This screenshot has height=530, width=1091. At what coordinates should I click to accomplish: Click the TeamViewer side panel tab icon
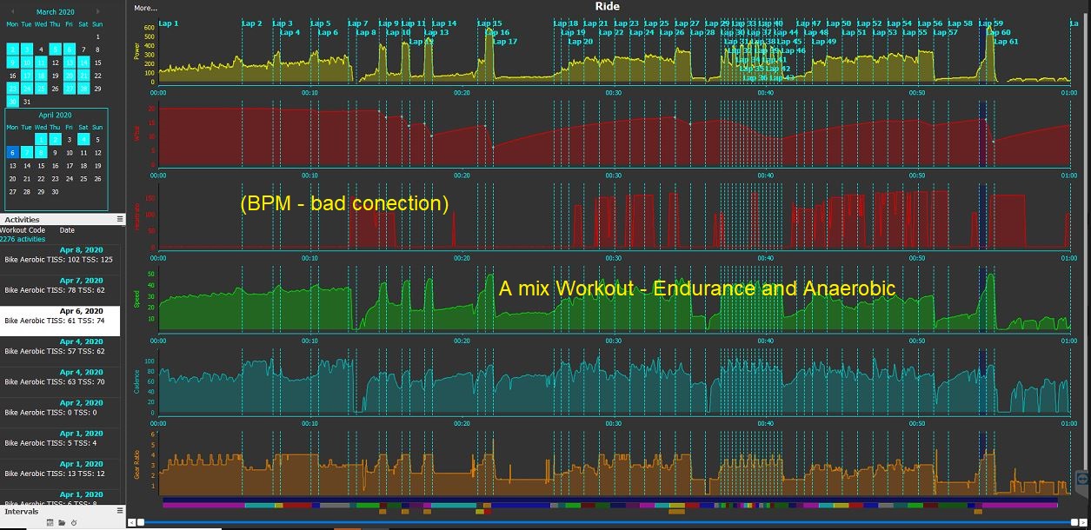tap(1082, 479)
